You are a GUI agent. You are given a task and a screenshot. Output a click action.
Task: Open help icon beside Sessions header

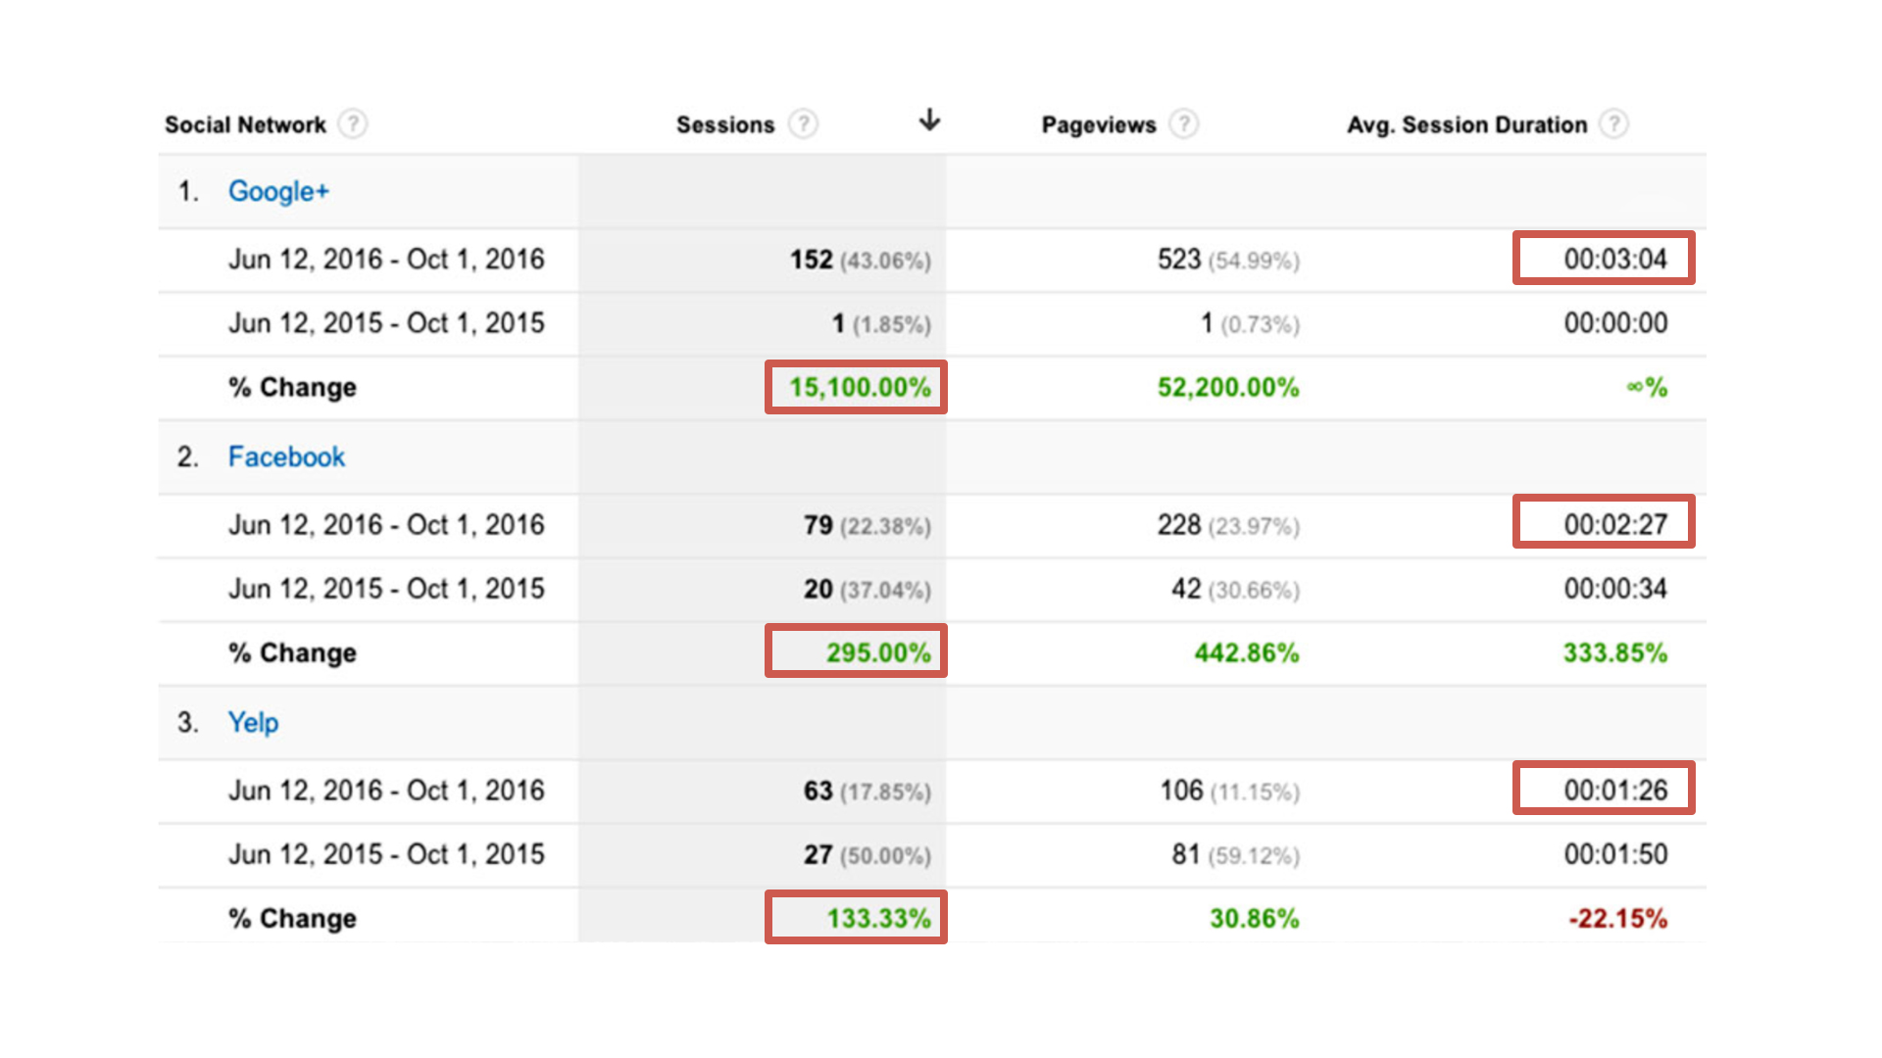pyautogui.click(x=803, y=124)
